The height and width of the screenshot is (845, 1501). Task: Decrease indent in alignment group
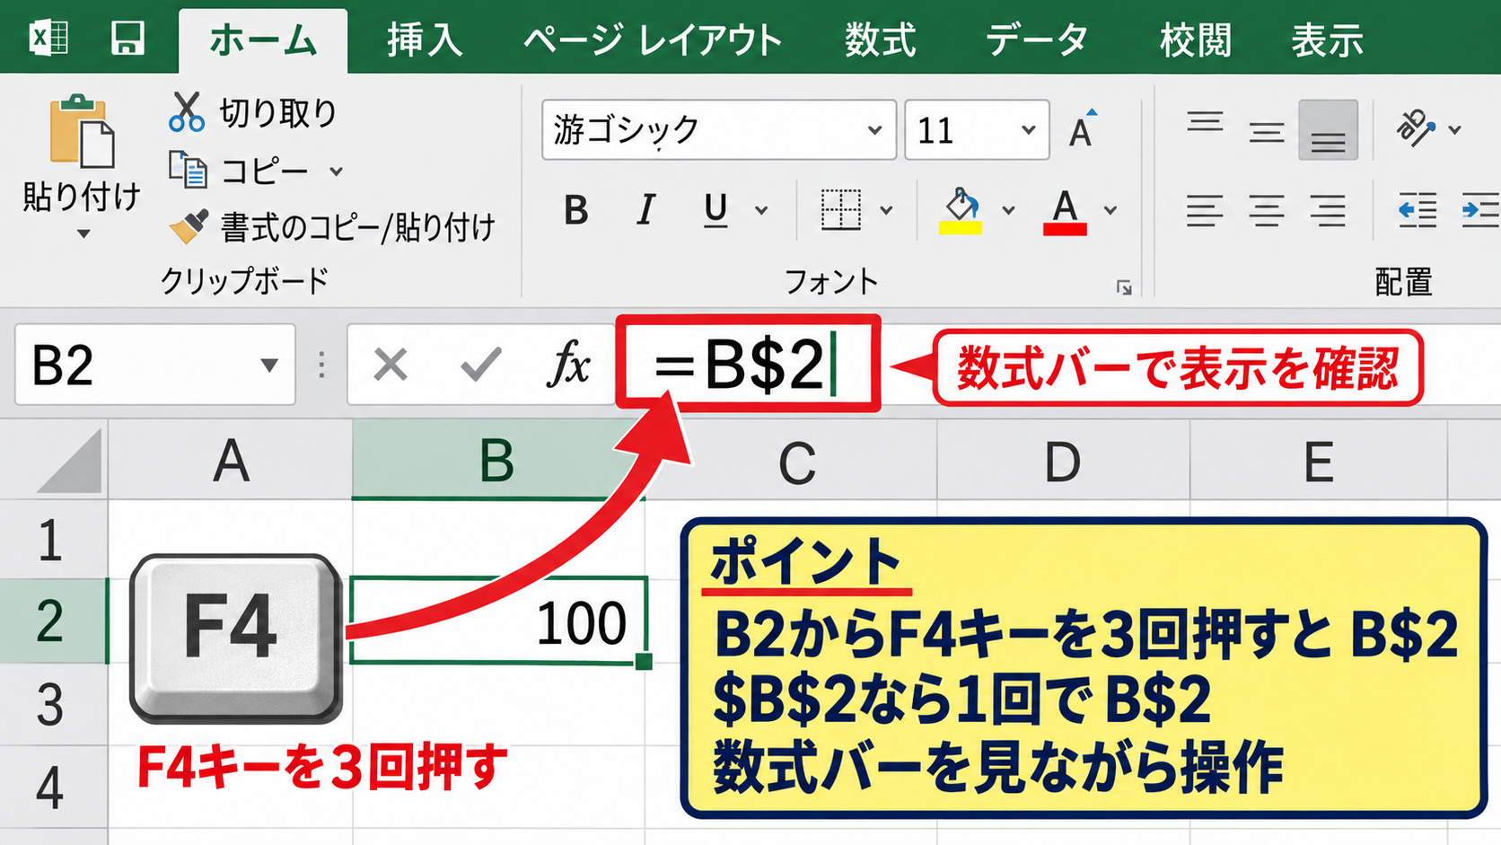[x=1418, y=210]
